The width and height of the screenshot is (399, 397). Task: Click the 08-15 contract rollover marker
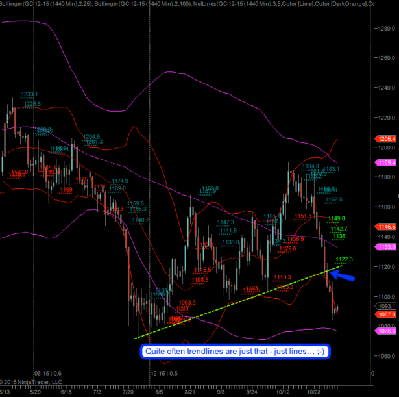click(x=46, y=374)
